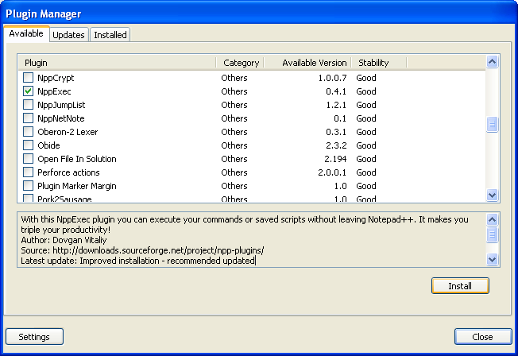Sort by the Plugin column header
518x356 pixels.
118,63
